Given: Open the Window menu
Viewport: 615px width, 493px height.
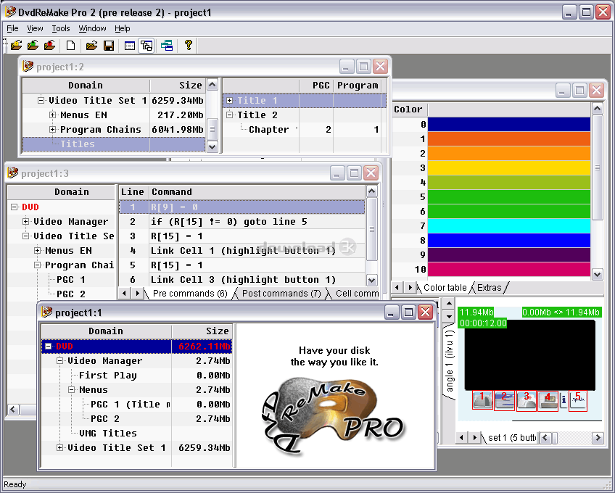Looking at the screenshot, I should pos(92,28).
